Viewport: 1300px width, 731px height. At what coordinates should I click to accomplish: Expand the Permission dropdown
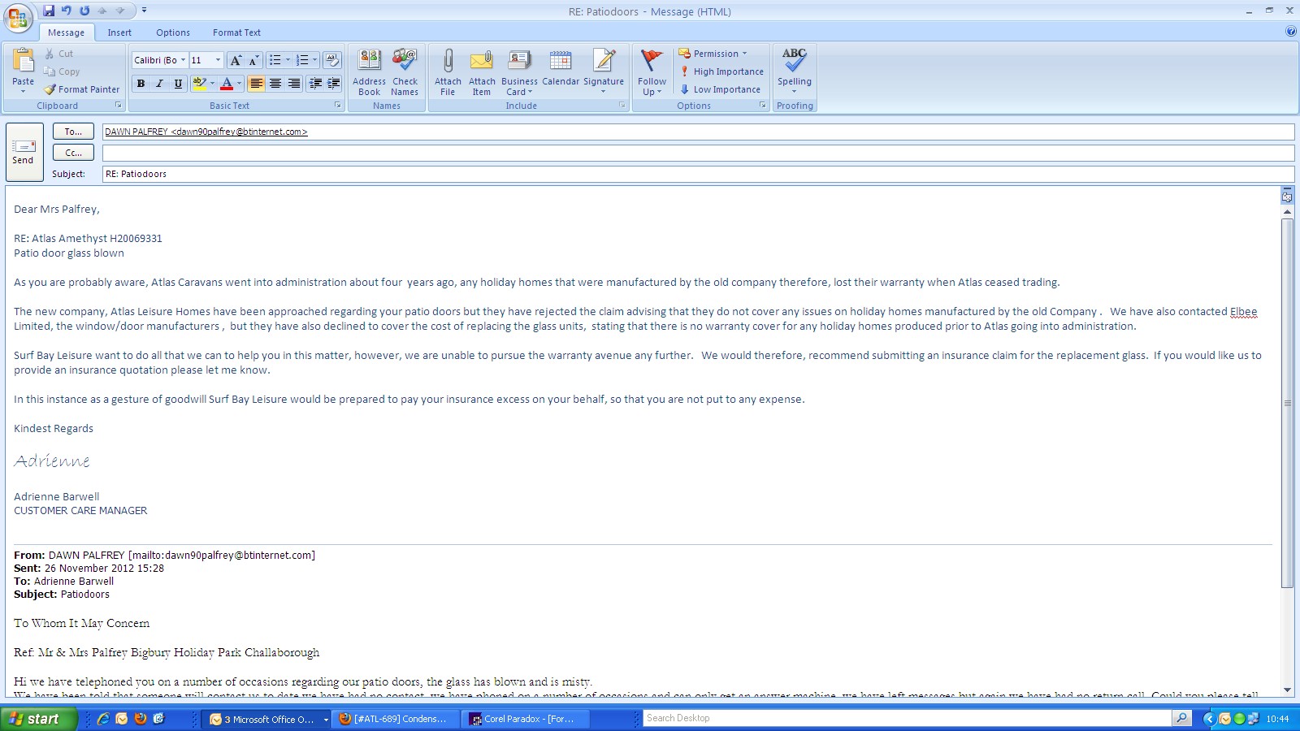click(x=713, y=54)
